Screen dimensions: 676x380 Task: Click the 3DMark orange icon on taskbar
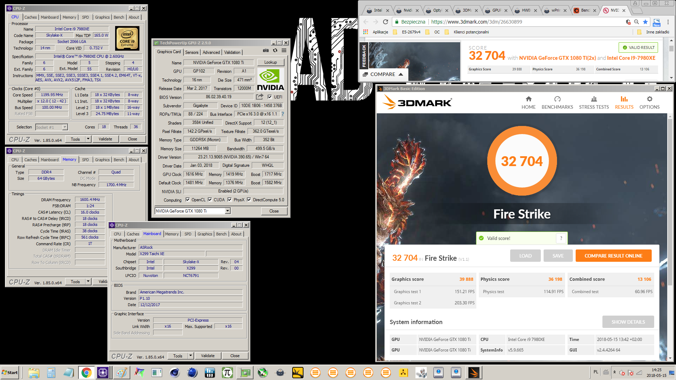click(474, 373)
